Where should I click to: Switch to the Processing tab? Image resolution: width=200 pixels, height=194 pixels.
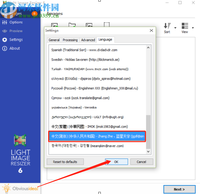(70, 40)
